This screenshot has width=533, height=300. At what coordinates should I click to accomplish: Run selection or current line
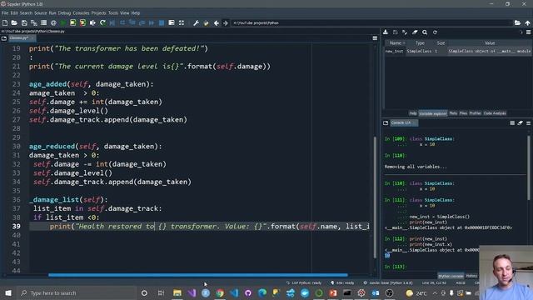[x=92, y=22]
